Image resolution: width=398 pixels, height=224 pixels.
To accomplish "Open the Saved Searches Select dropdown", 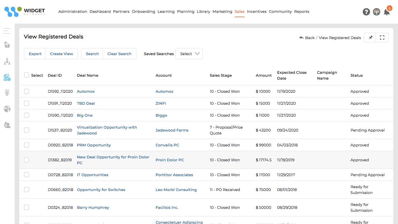I will point(189,54).
